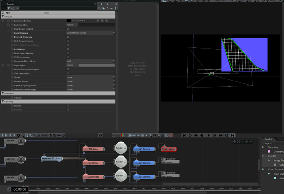Open help with the question mark icon

pyautogui.click(x=115, y=9)
